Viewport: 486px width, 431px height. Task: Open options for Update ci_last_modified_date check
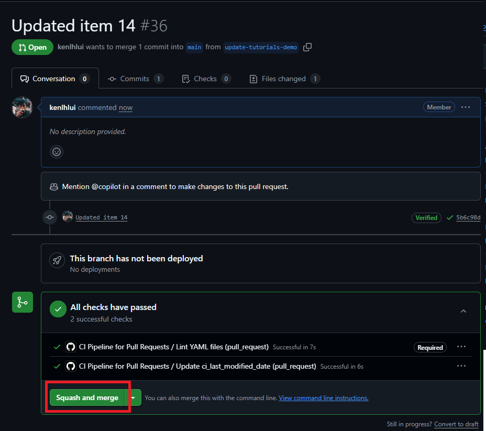[461, 366]
